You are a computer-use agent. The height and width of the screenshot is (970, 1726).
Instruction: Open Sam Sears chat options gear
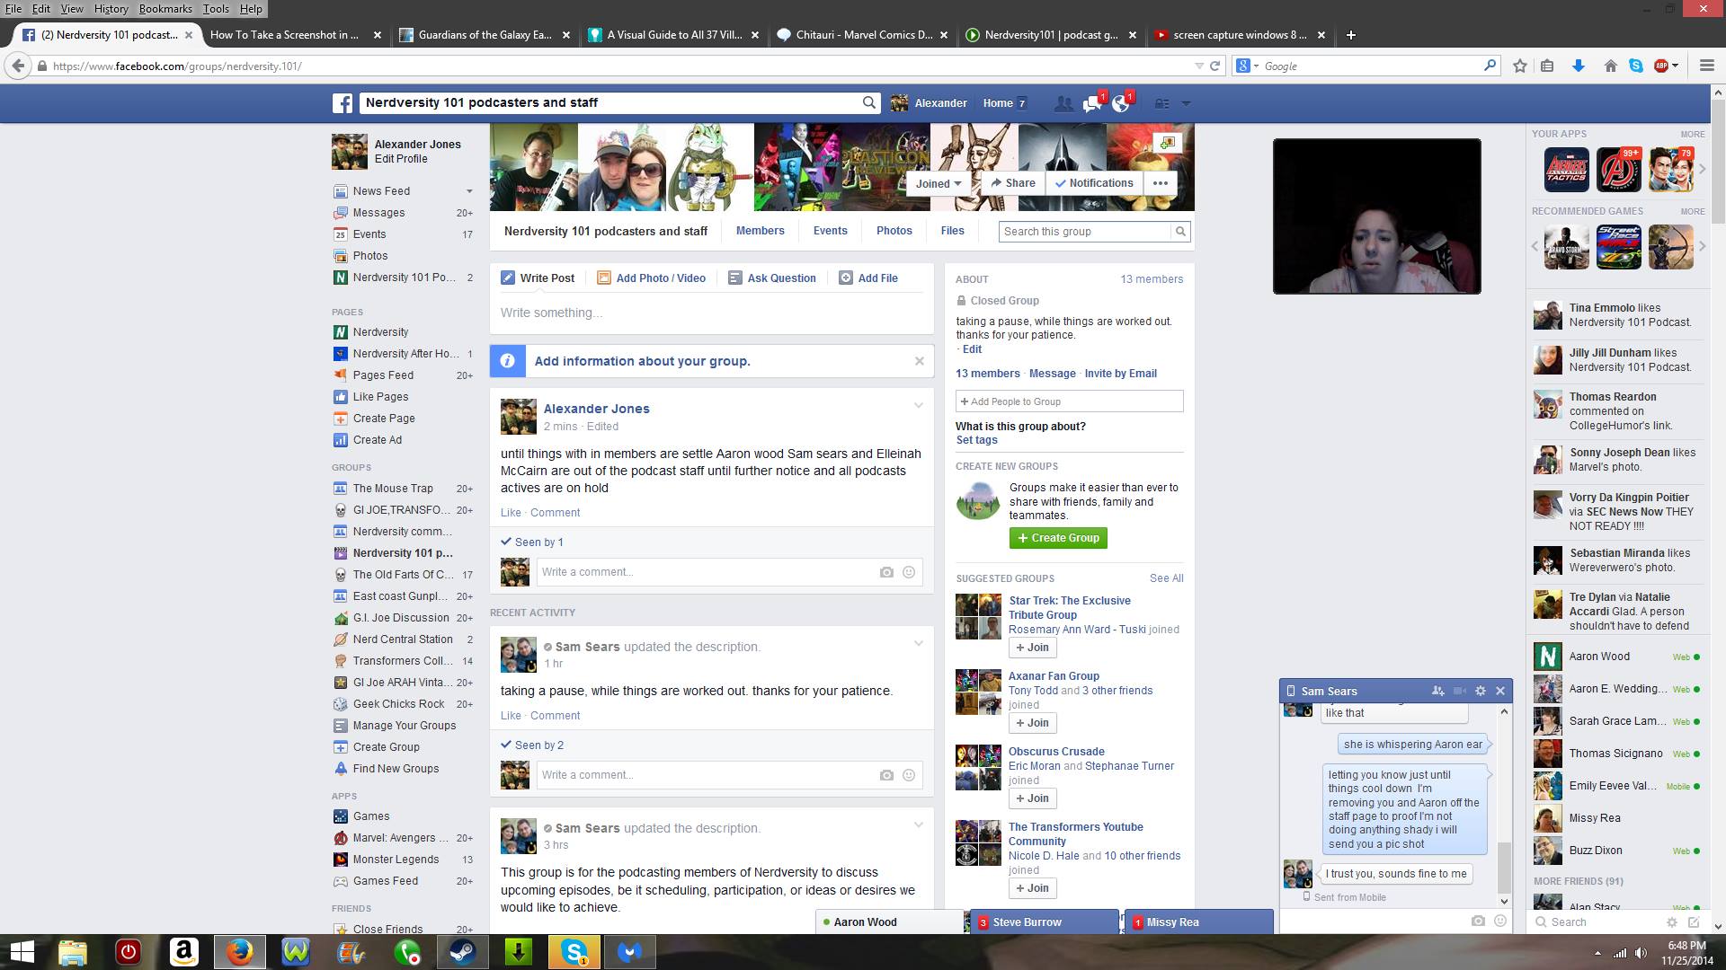coord(1481,691)
